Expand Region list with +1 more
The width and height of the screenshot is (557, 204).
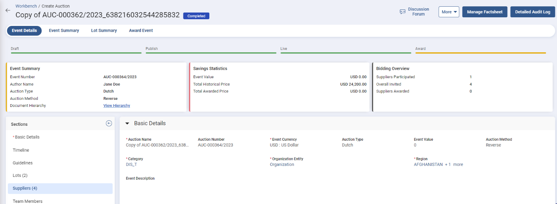[454, 164]
